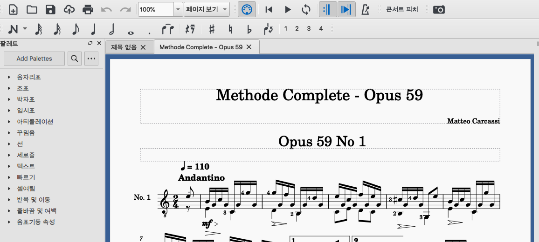The width and height of the screenshot is (539, 242).
Task: Select eighth note duration
Action: (75, 29)
